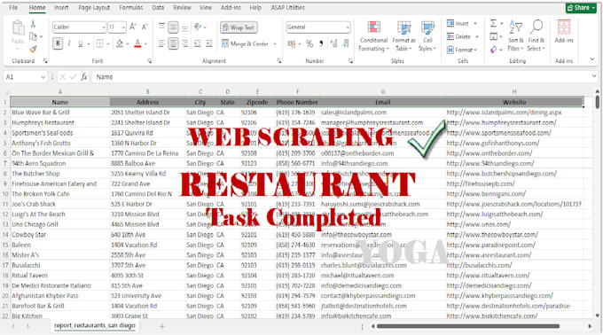
Task: Expand Merge & Center options arrow
Action: click(275, 43)
